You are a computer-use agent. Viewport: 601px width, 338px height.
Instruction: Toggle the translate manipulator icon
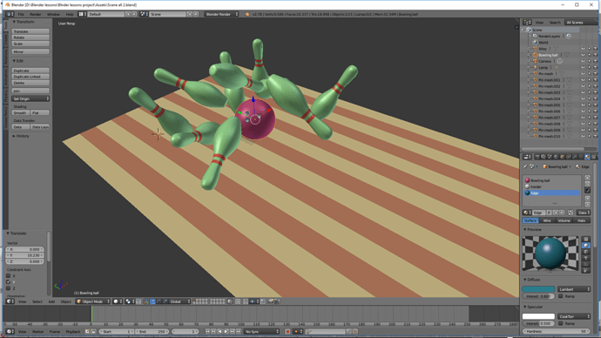[152, 301]
